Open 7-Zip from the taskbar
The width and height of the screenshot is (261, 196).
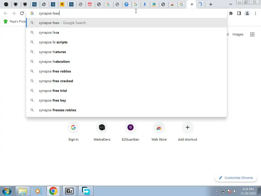point(69,191)
